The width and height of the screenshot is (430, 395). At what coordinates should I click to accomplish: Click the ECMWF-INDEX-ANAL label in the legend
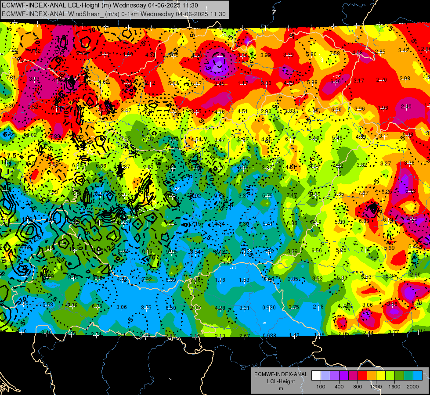281,374
